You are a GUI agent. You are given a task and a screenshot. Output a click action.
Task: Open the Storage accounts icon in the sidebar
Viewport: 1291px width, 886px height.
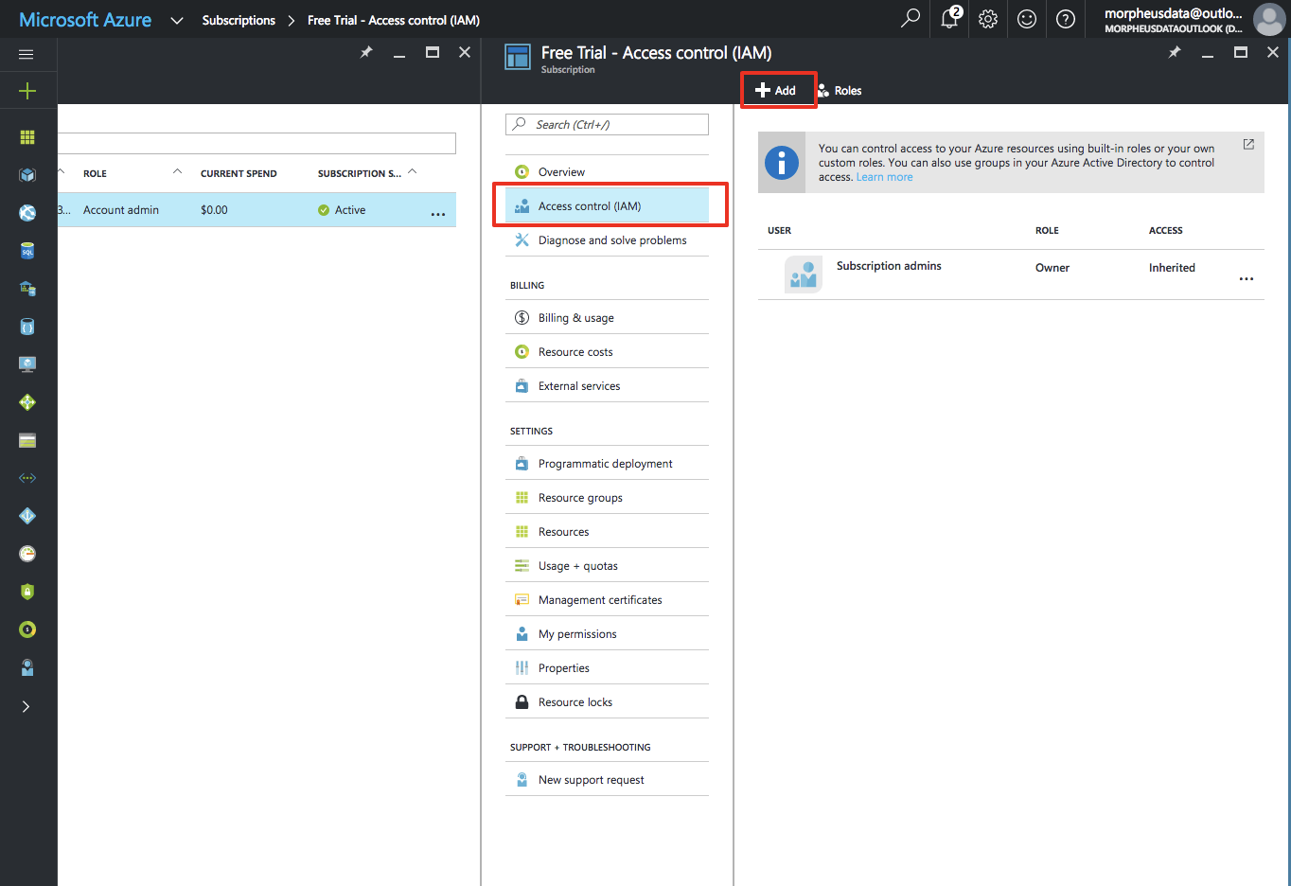pos(27,440)
